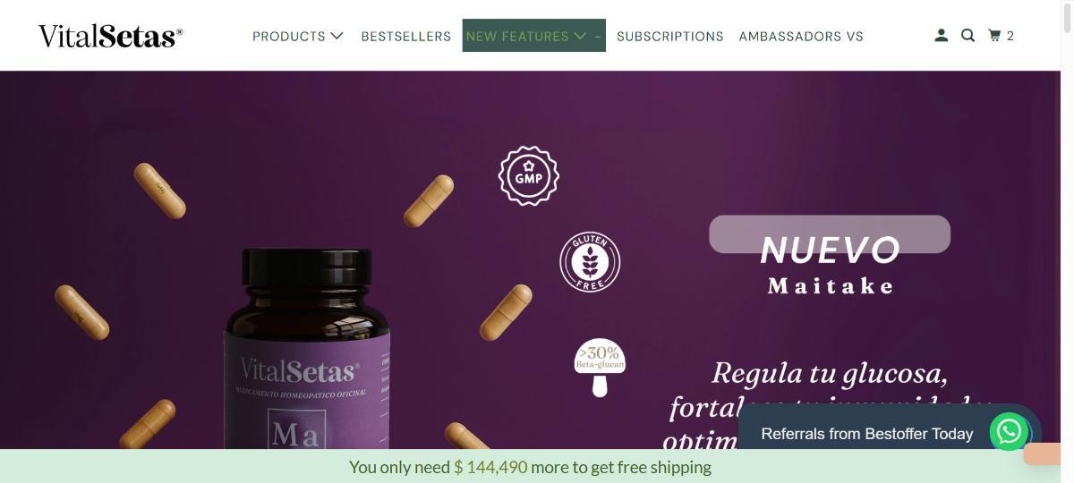1074x483 pixels.
Task: Click the cart item count 2
Action: click(1010, 36)
